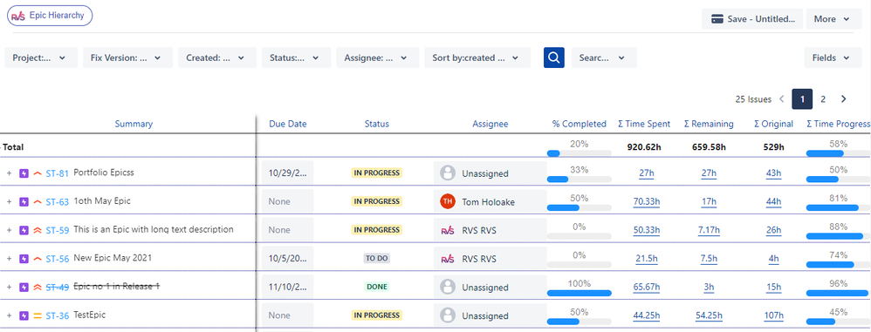Click the Unassigned avatar icon for ST-49
The image size is (871, 332).
(x=448, y=287)
